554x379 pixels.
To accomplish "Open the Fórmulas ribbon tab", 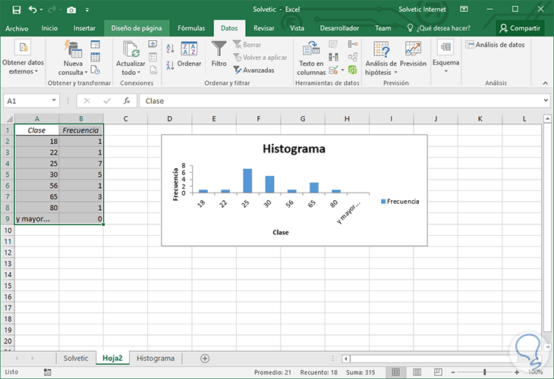I will click(191, 28).
